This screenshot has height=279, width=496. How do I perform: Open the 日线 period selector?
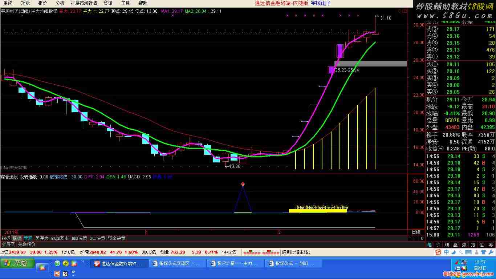coord(416,232)
